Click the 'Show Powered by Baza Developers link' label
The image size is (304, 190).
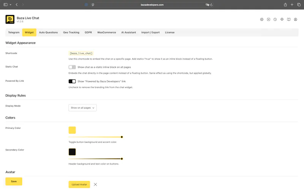(x=101, y=81)
